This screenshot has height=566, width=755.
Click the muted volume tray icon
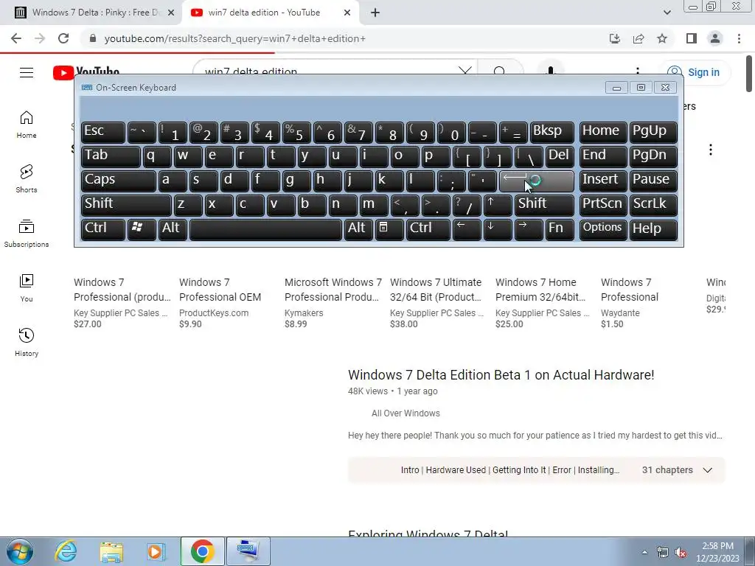click(x=681, y=553)
